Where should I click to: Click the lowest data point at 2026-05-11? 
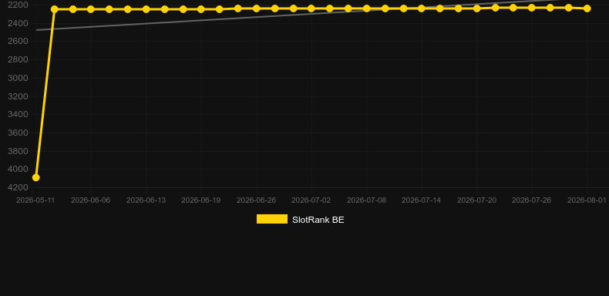(x=35, y=177)
